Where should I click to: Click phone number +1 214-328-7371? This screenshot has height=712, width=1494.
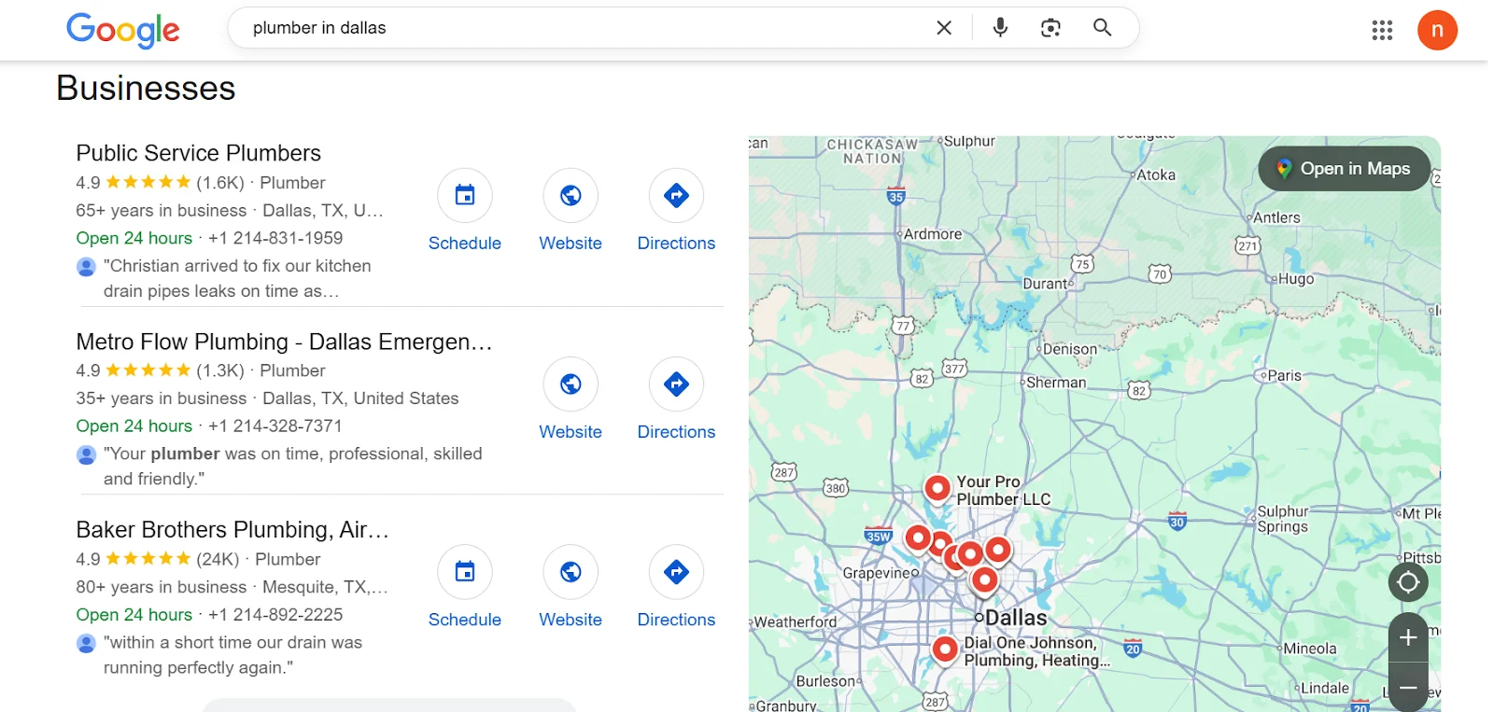click(275, 426)
